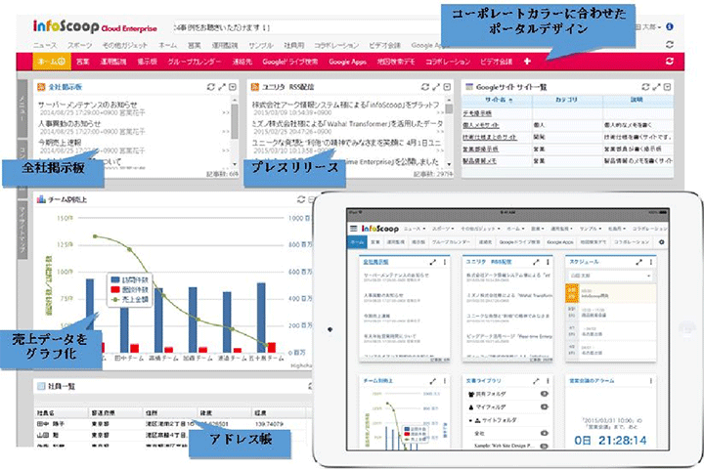704x469 pixels.
Task: Select the orange ホーム tab
Action: point(52,61)
